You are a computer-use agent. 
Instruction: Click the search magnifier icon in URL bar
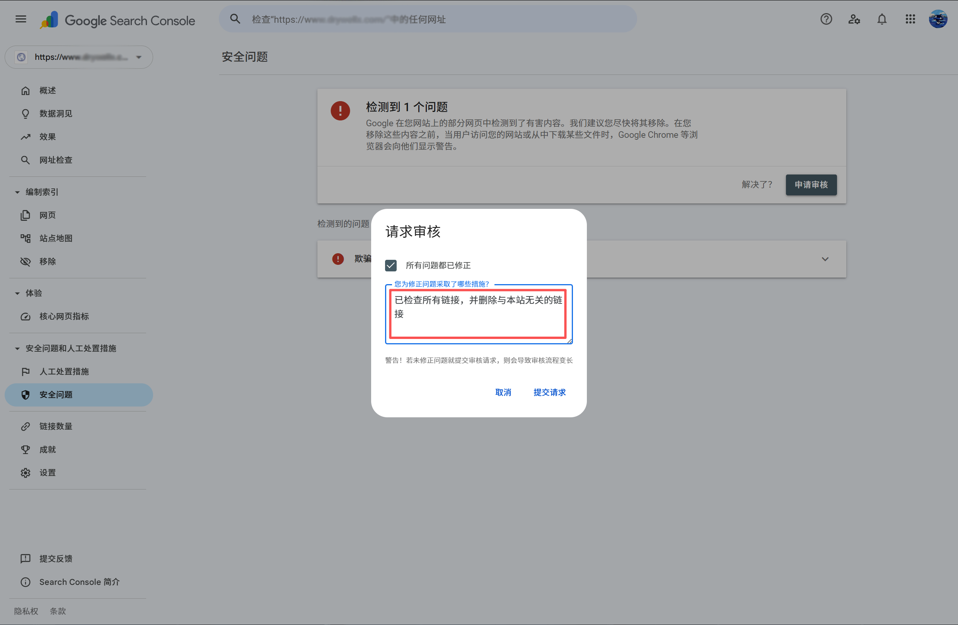tap(235, 19)
